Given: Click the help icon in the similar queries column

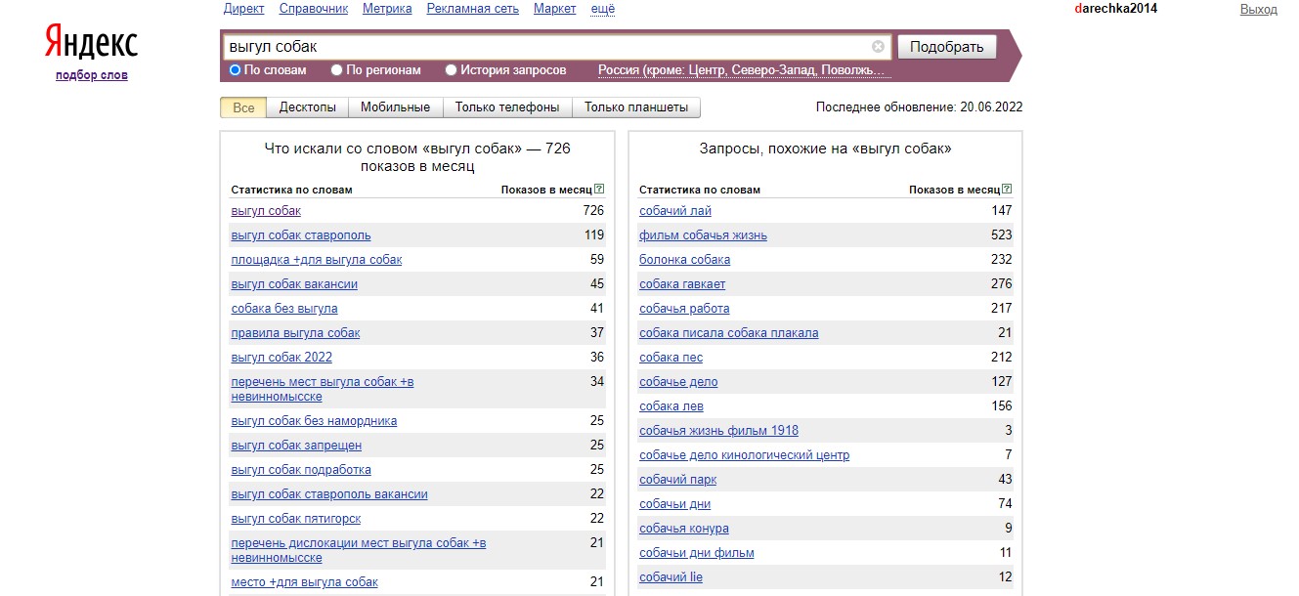Looking at the screenshot, I should (x=1007, y=190).
